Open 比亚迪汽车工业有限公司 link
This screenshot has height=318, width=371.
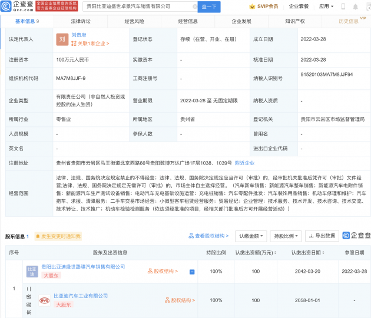[81, 296]
